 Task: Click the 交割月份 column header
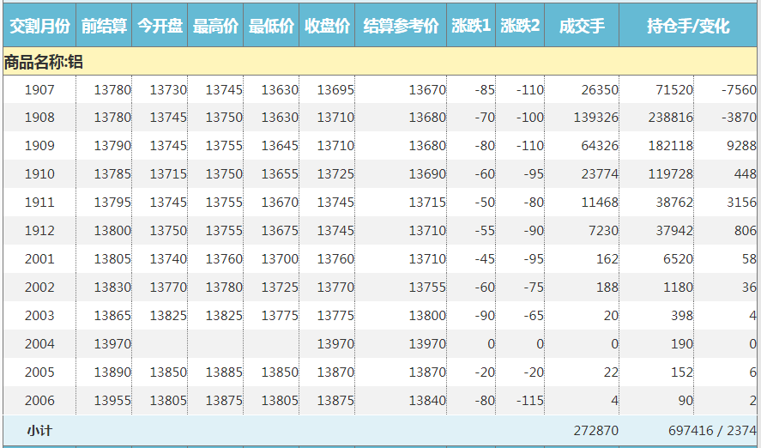[39, 27]
